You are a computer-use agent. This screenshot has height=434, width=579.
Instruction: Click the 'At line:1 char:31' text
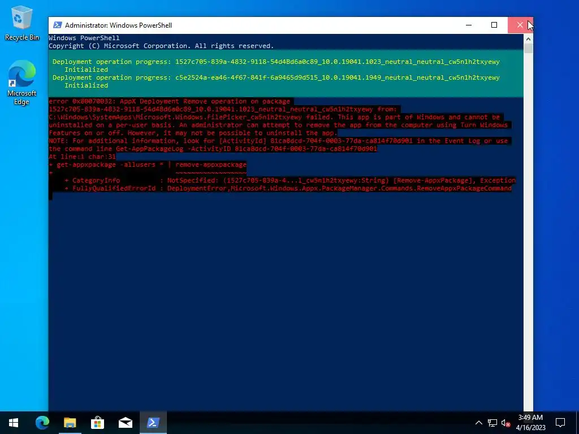[83, 157]
